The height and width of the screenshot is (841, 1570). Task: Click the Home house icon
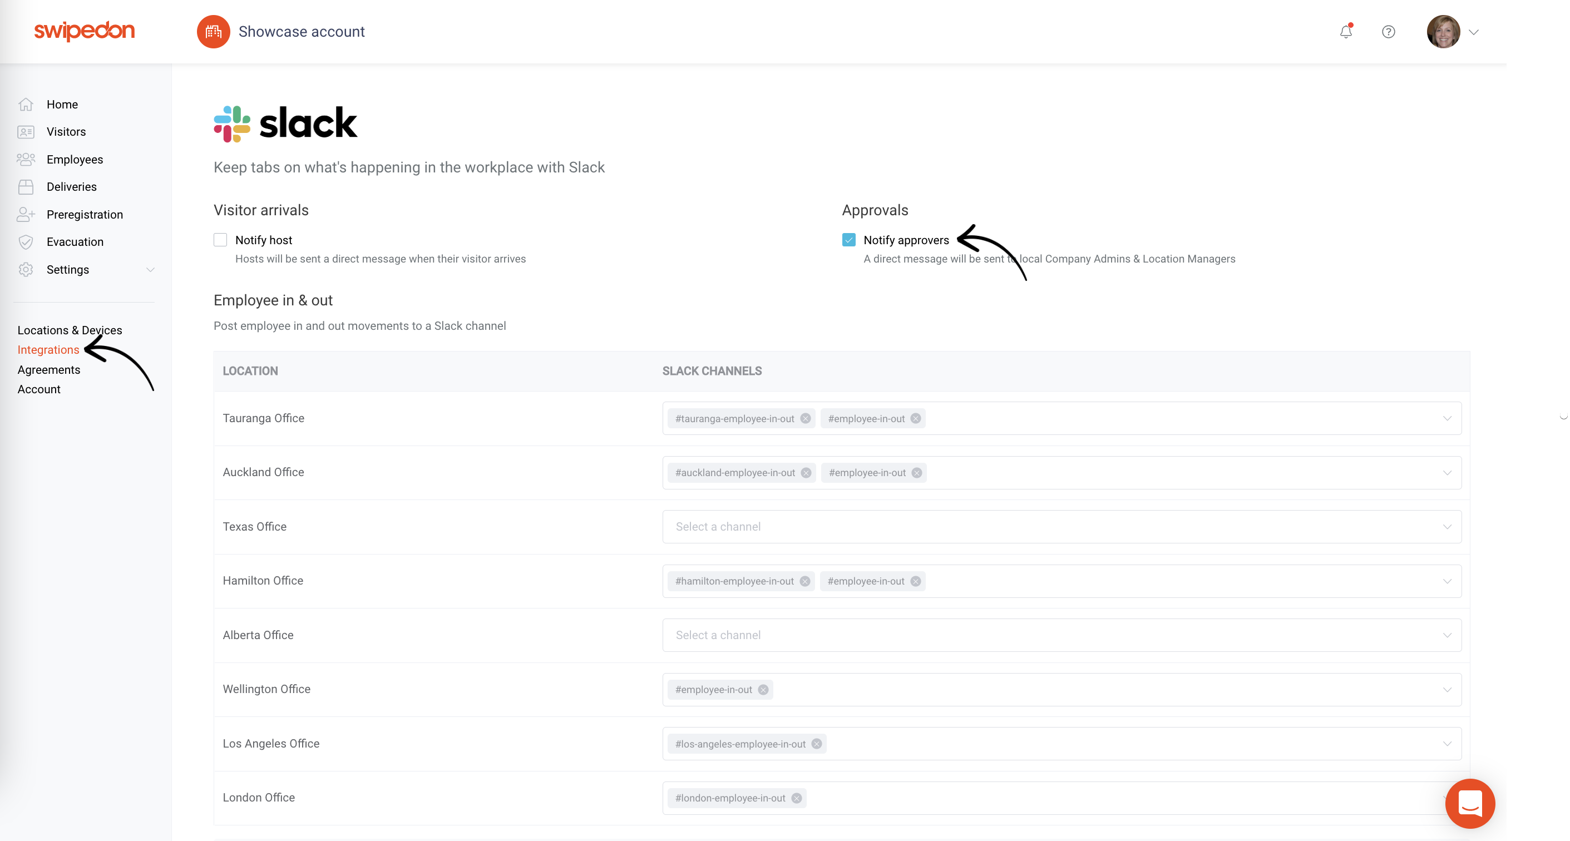26,104
